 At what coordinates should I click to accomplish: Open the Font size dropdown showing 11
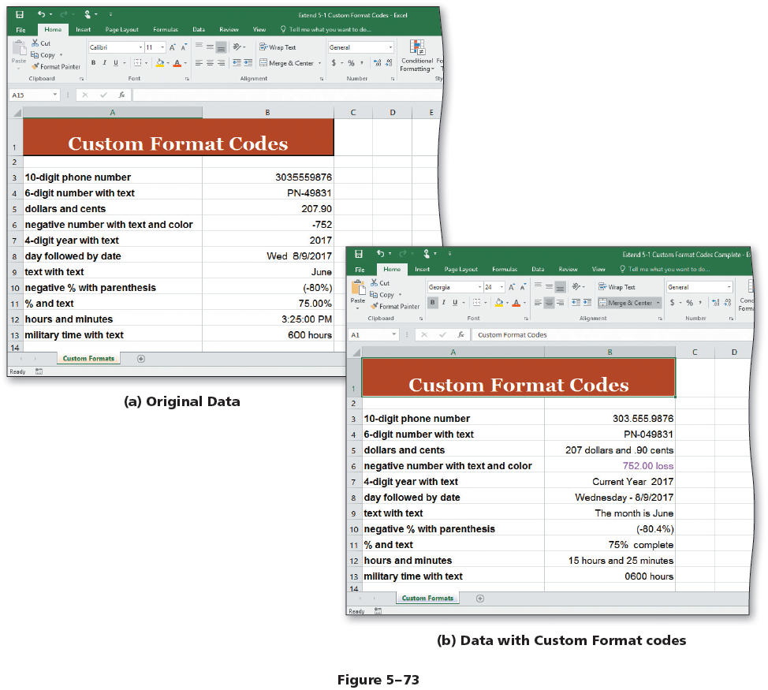pos(155,46)
